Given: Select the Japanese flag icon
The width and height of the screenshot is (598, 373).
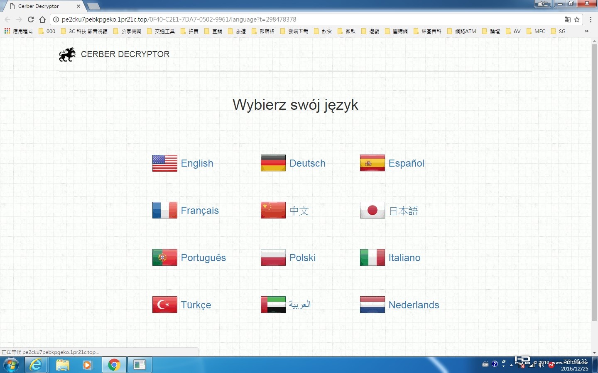Looking at the screenshot, I should (373, 211).
